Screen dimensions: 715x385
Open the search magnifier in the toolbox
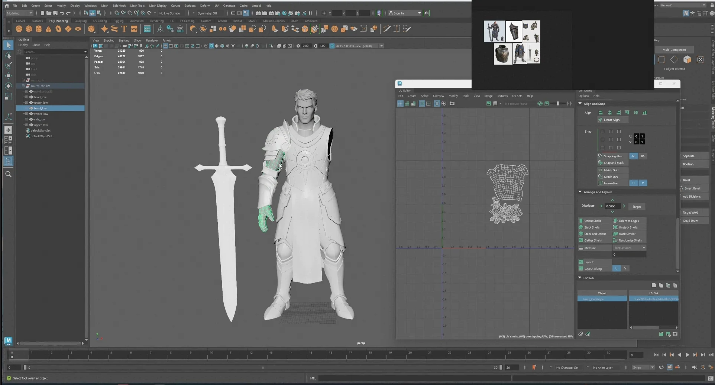pos(8,174)
